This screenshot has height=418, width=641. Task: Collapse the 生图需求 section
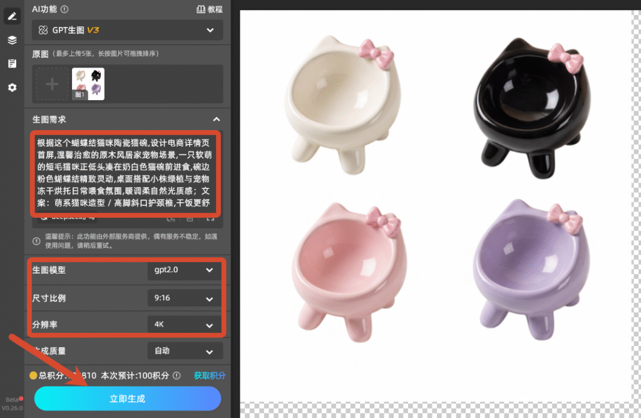216,120
